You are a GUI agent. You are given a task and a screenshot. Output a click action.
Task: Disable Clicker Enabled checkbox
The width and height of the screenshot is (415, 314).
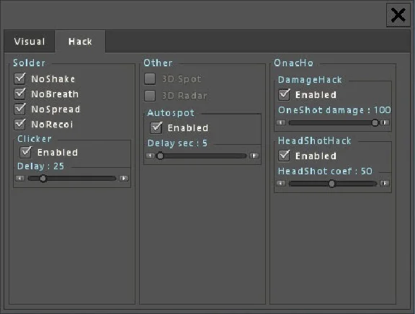[x=26, y=152]
